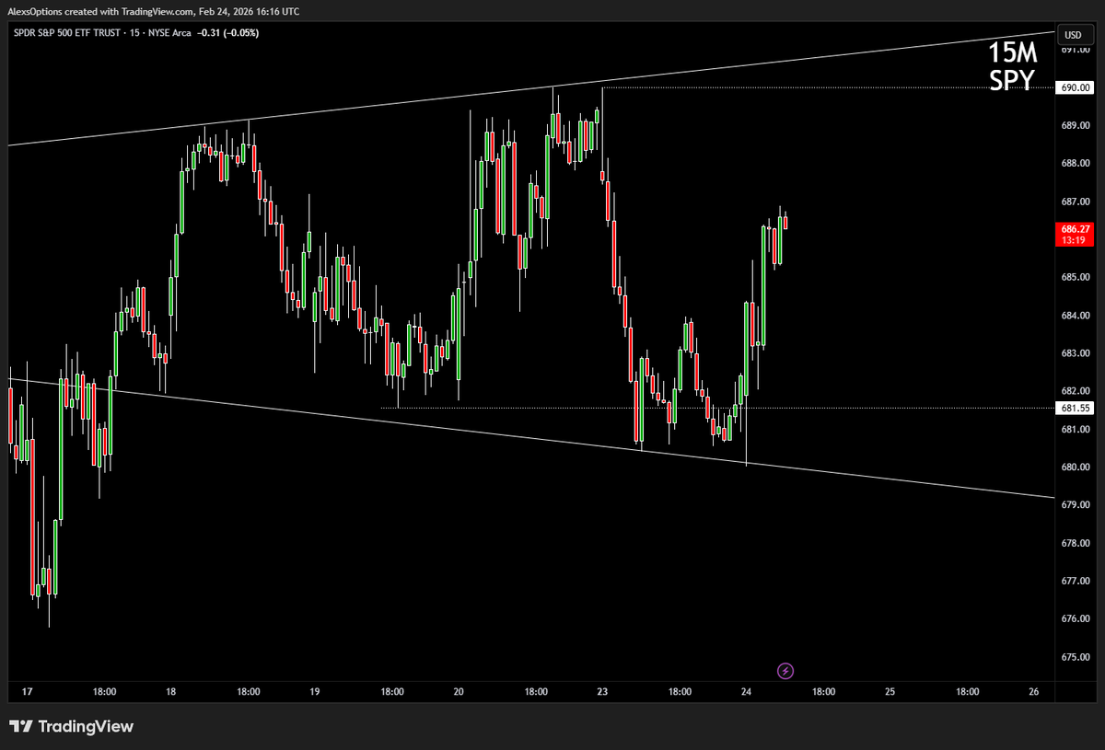This screenshot has width=1105, height=750.
Task: Click the TradingView logo in the footer
Action: tap(72, 726)
